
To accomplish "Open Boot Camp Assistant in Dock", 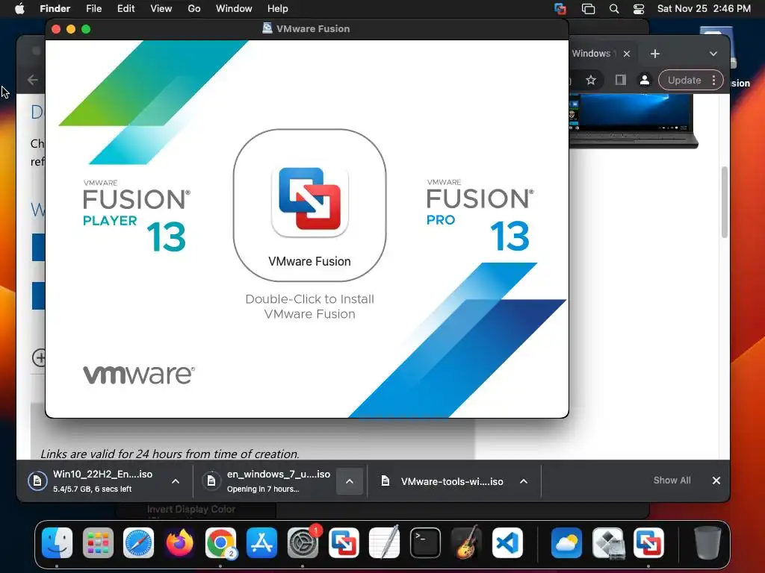I will click(x=608, y=542).
